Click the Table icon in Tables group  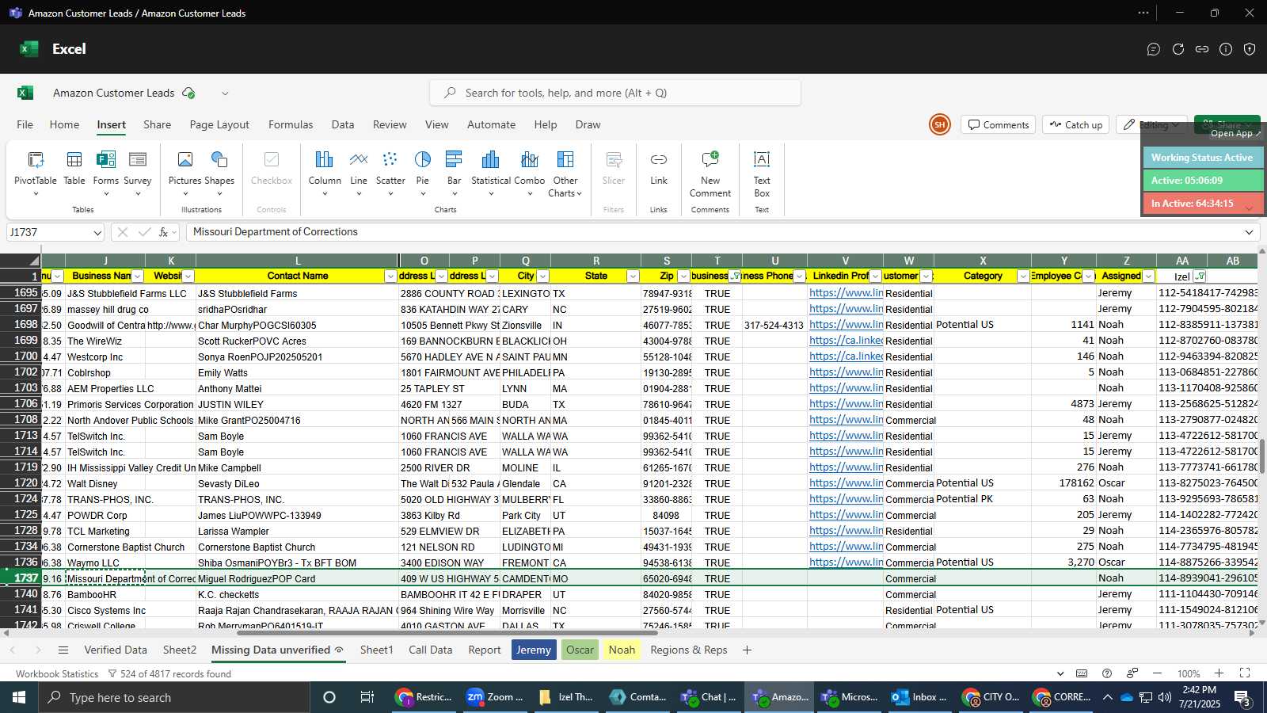coord(74,168)
